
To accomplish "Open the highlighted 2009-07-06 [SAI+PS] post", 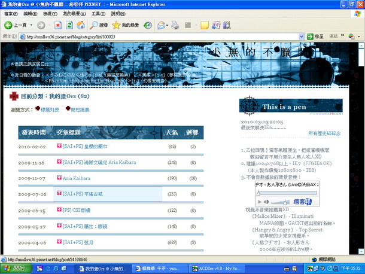I will [83, 194].
